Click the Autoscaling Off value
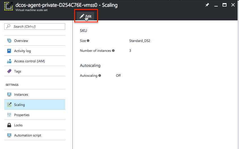Screen dimensions: 239x149 point(118,75)
